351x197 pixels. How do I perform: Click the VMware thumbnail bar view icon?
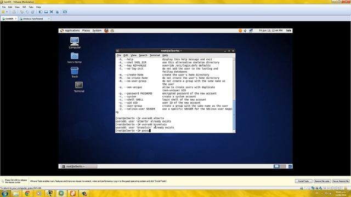(x=46, y=12)
